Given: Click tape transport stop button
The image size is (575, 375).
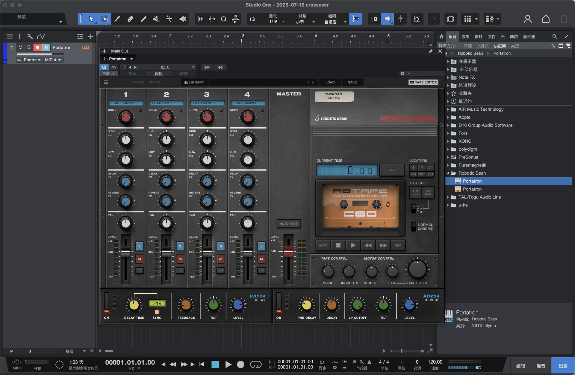Looking at the screenshot, I should point(338,245).
